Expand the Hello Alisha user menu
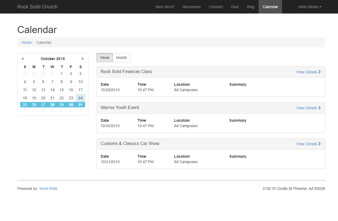 tap(309, 7)
